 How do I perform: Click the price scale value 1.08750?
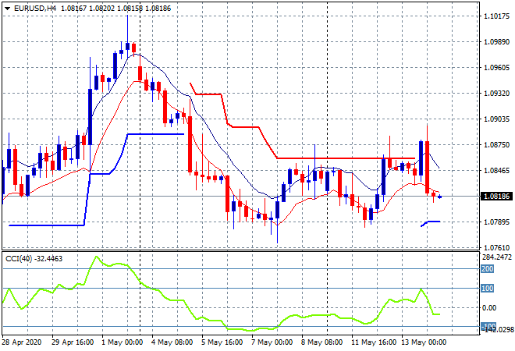(x=497, y=145)
